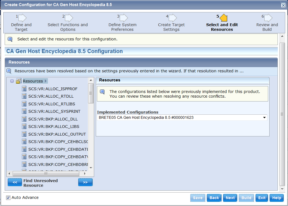Click icon beside SCS:VR:BKP:COPY_CEHBDBRM
Screen dimensions: 288x206
click(24, 164)
